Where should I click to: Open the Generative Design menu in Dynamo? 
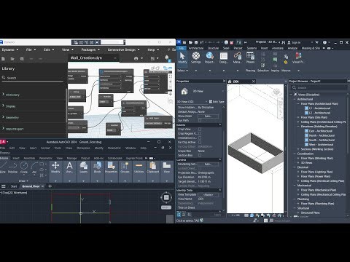(x=123, y=49)
